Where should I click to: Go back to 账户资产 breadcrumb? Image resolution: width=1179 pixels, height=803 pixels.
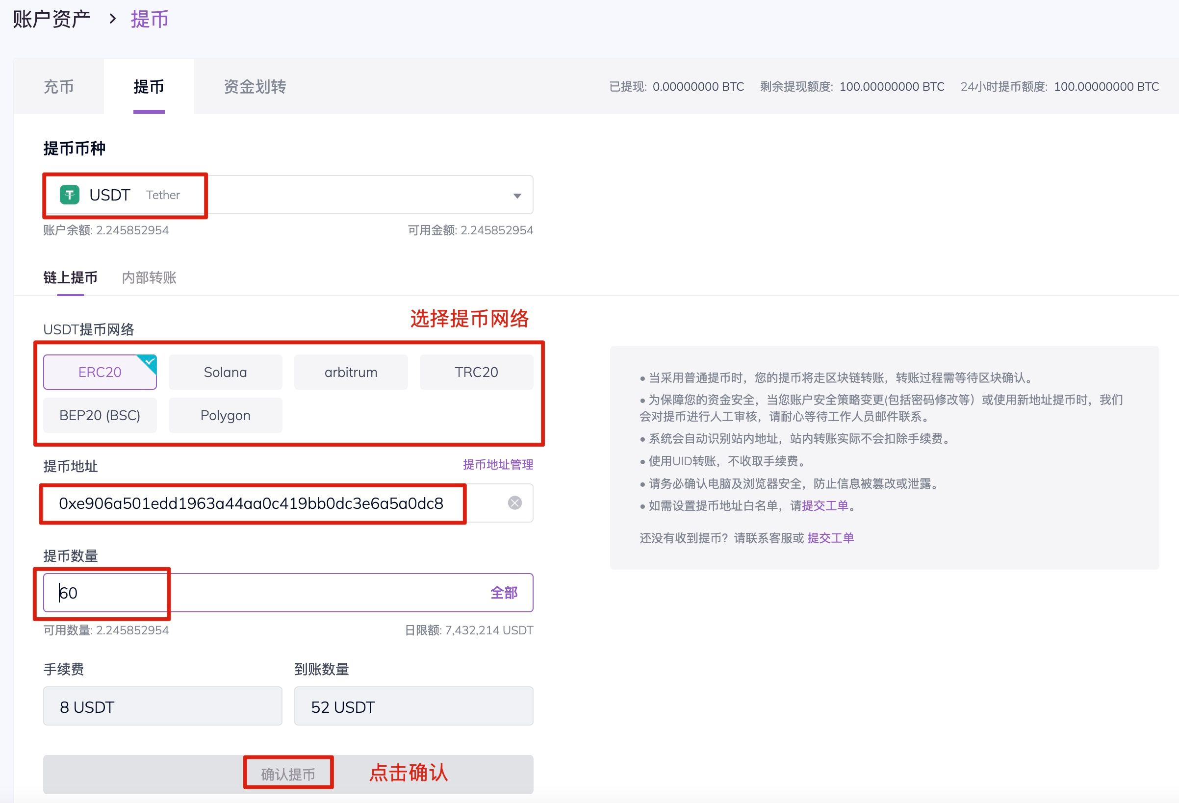[51, 19]
